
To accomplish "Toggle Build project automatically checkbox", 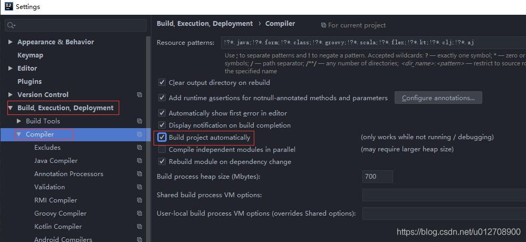I will [x=162, y=138].
